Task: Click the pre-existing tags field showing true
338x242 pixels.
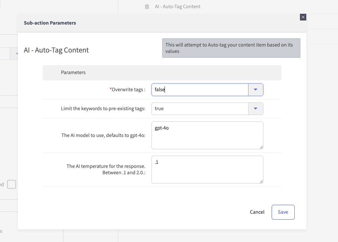Action: [x=200, y=109]
